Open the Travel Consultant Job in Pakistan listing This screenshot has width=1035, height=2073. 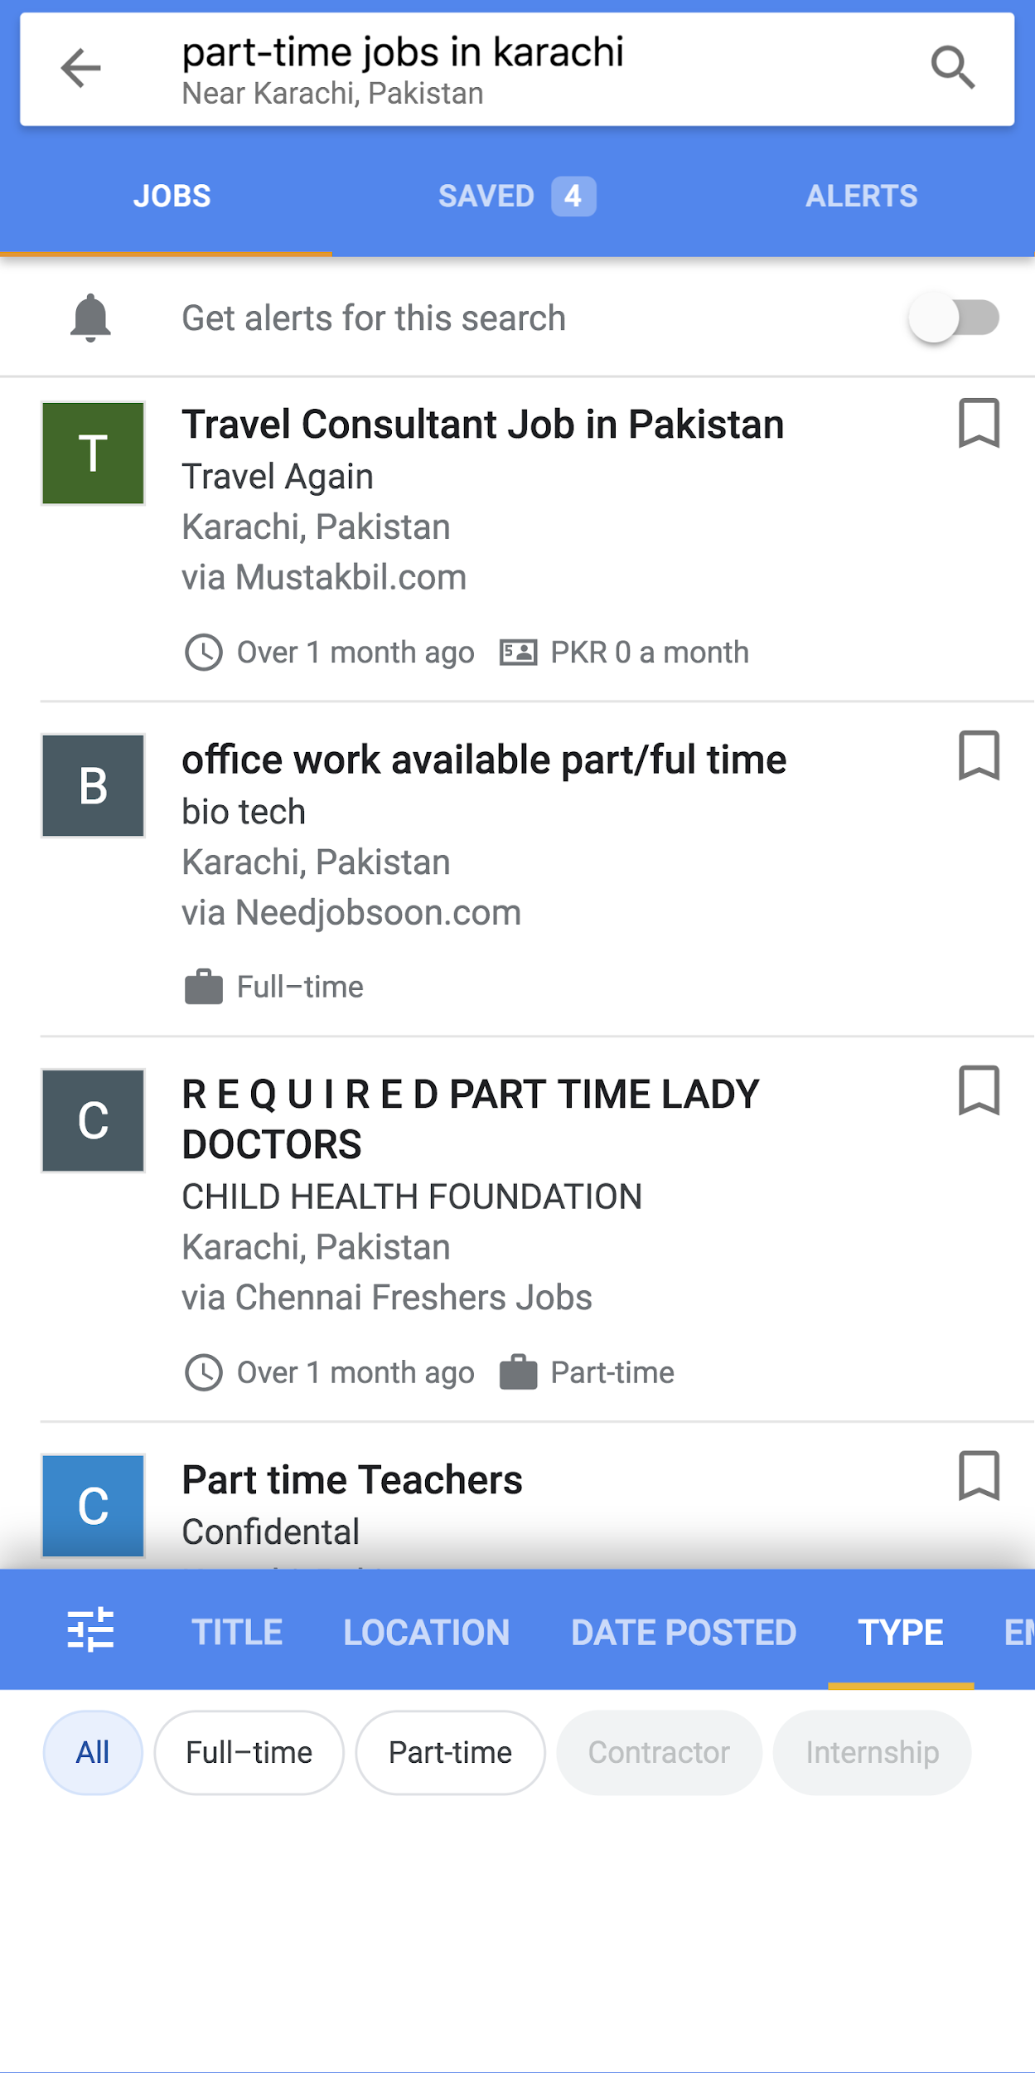(x=482, y=425)
